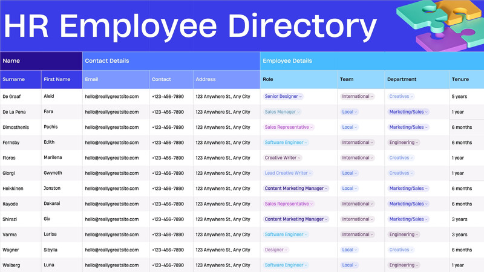This screenshot has width=484, height=272.
Task: Click the address cell in Floros row
Action: pyautogui.click(x=227, y=158)
